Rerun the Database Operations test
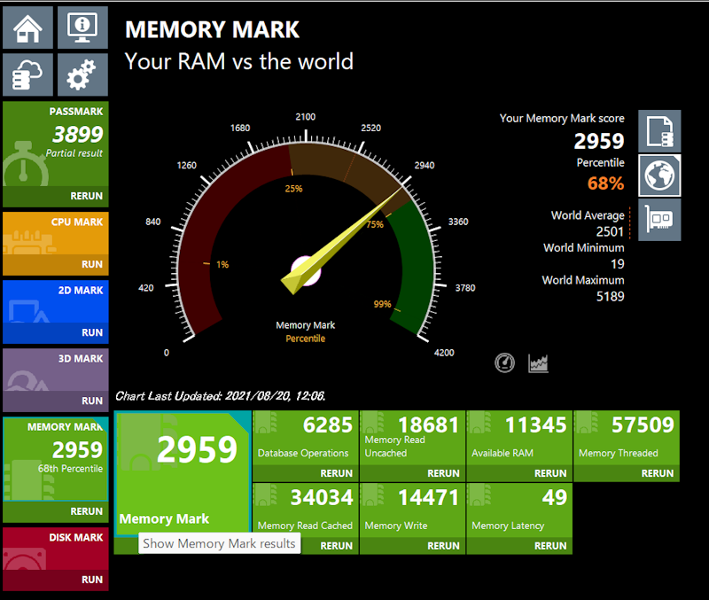This screenshot has height=600, width=709. coord(336,473)
